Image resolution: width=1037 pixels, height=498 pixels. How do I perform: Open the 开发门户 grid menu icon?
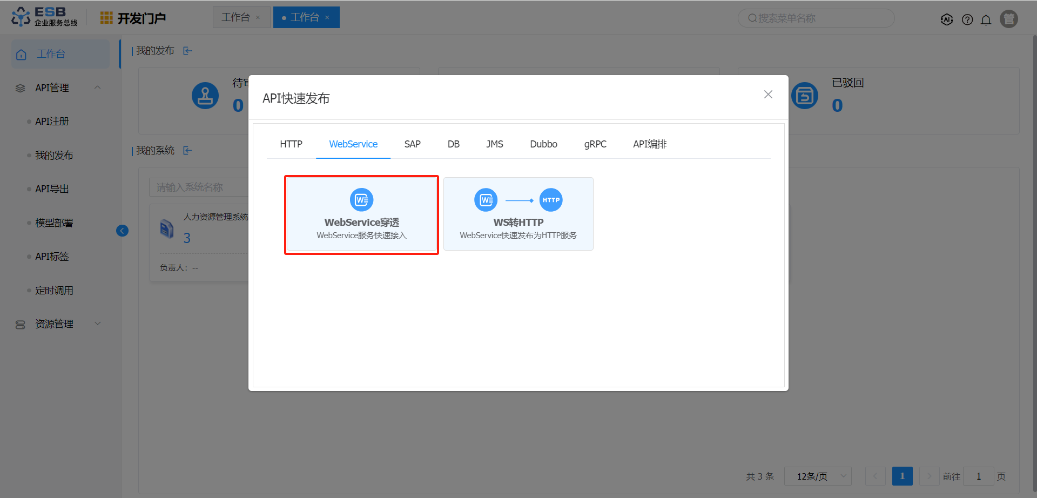click(x=106, y=18)
